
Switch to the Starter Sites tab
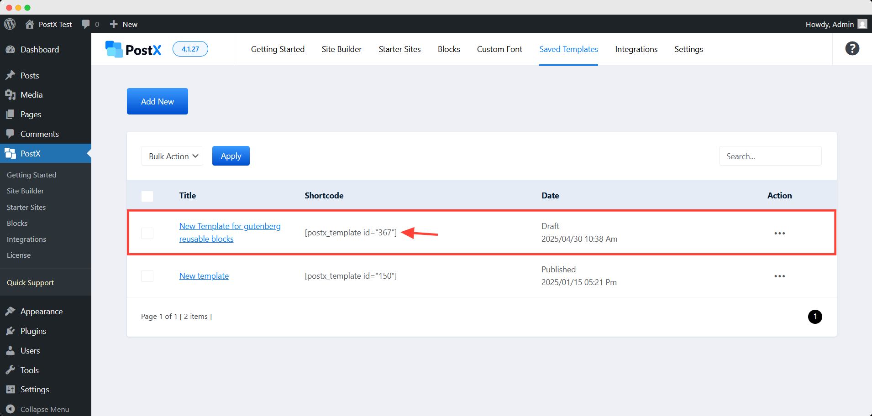coord(399,49)
